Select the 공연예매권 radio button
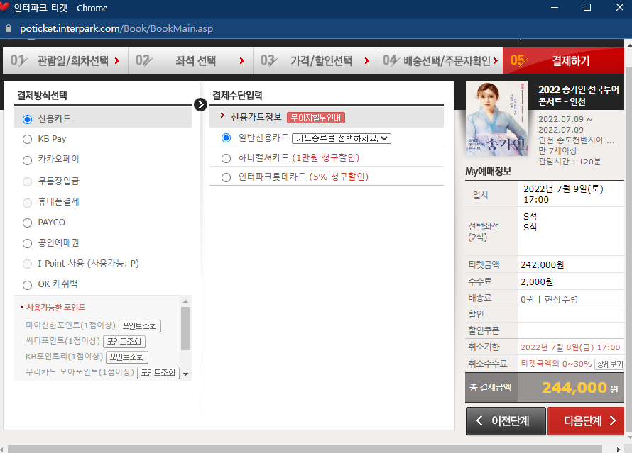 (28, 243)
